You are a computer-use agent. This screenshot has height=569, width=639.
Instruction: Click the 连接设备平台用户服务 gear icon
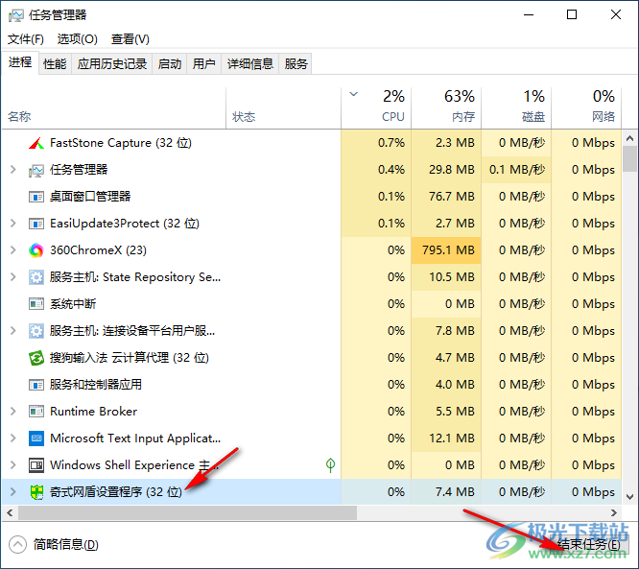click(x=36, y=331)
